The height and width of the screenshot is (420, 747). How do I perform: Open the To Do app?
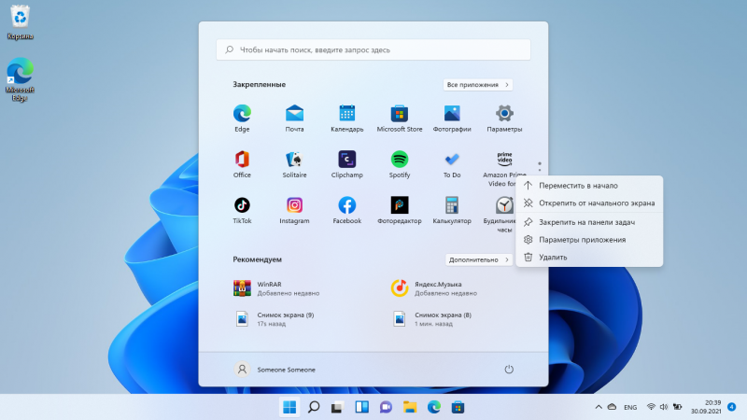pyautogui.click(x=452, y=159)
